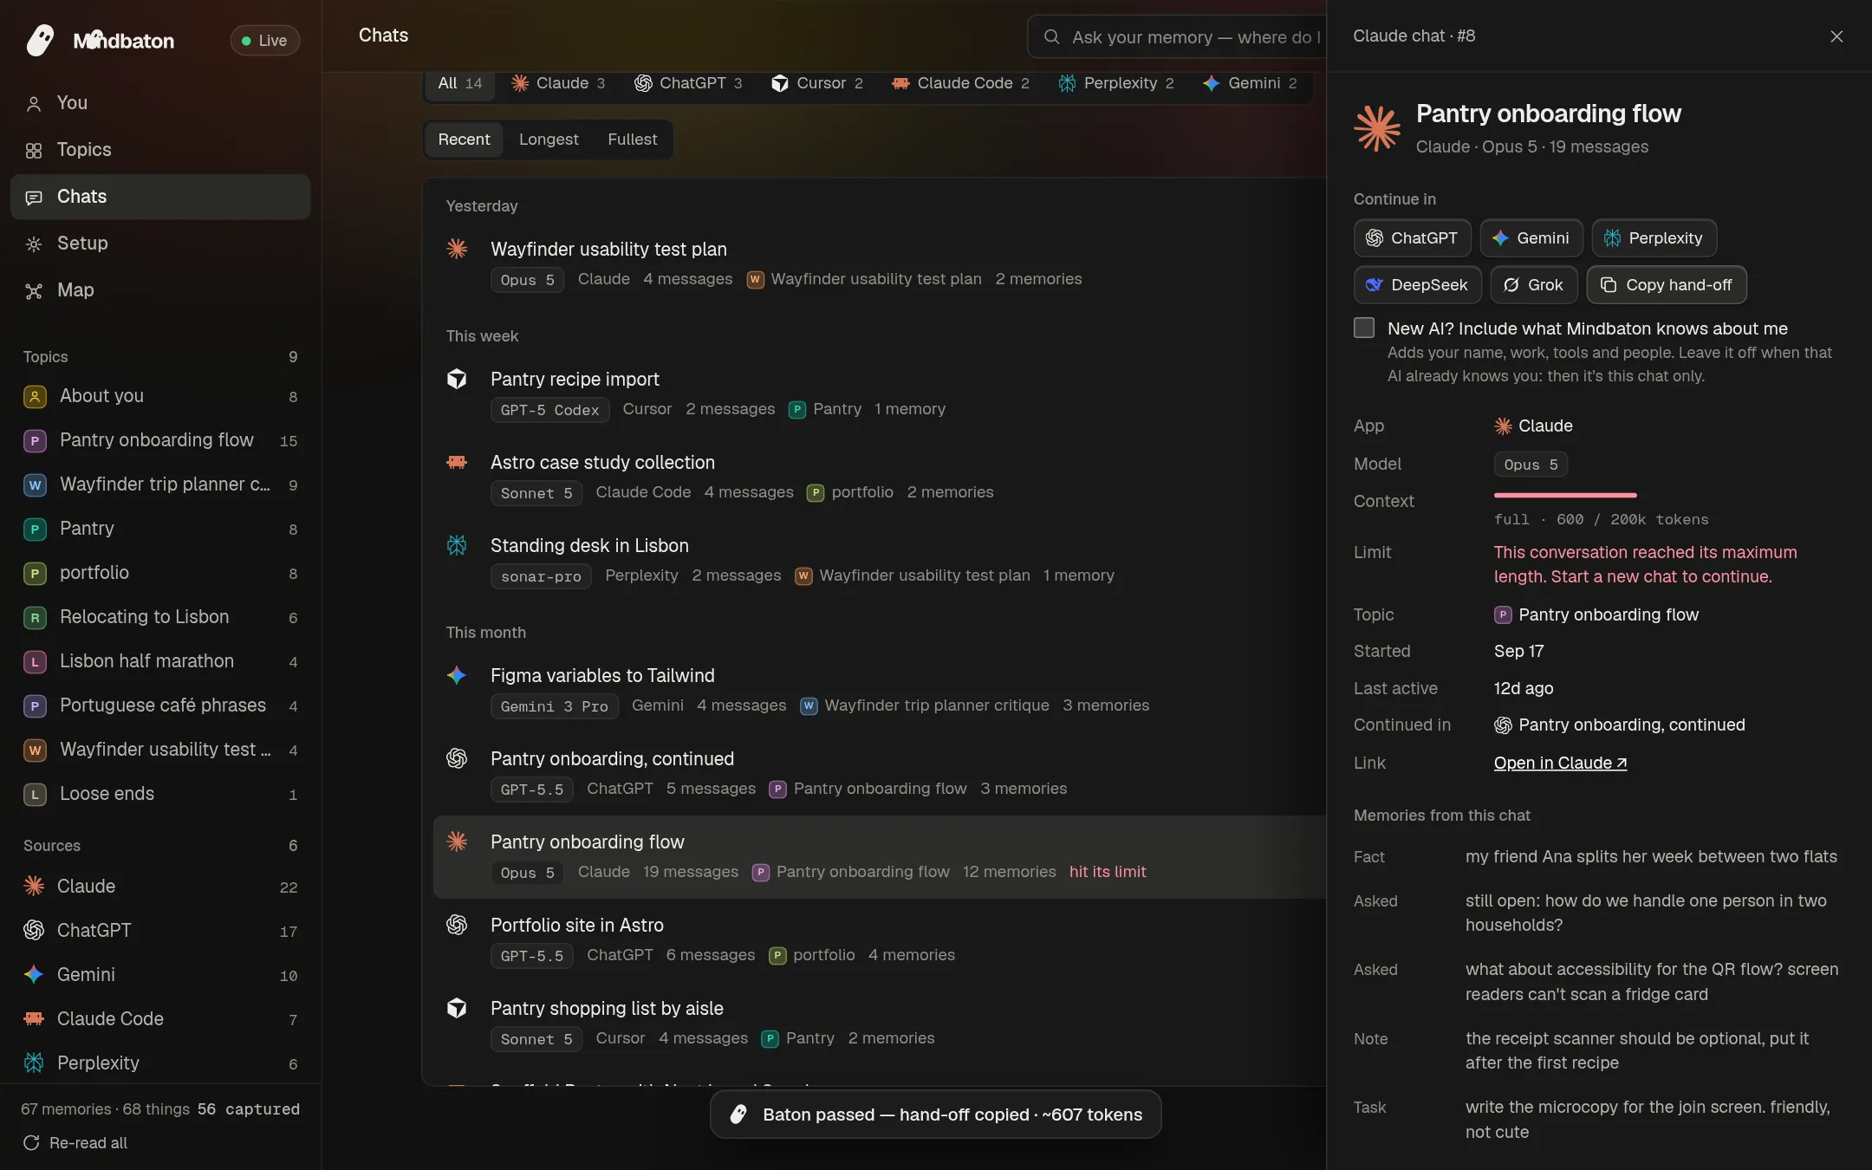Open the Map view

[x=160, y=290]
